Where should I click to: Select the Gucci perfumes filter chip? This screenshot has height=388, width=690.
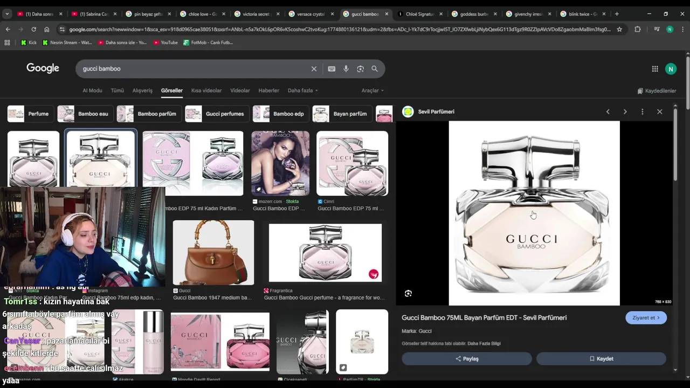click(x=217, y=114)
